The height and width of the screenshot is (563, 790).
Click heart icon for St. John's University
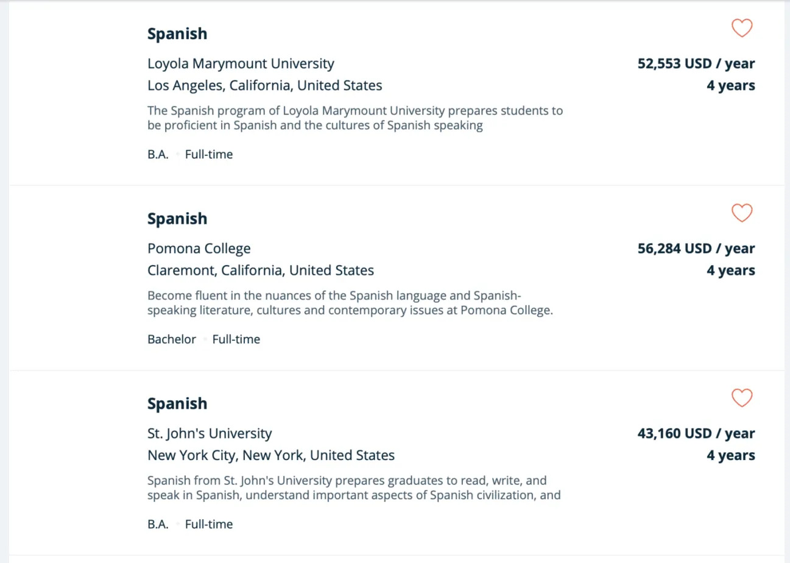click(742, 398)
